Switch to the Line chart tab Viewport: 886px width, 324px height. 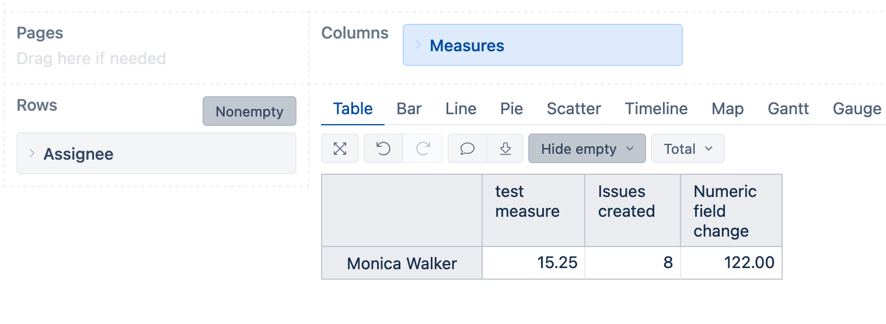point(461,109)
